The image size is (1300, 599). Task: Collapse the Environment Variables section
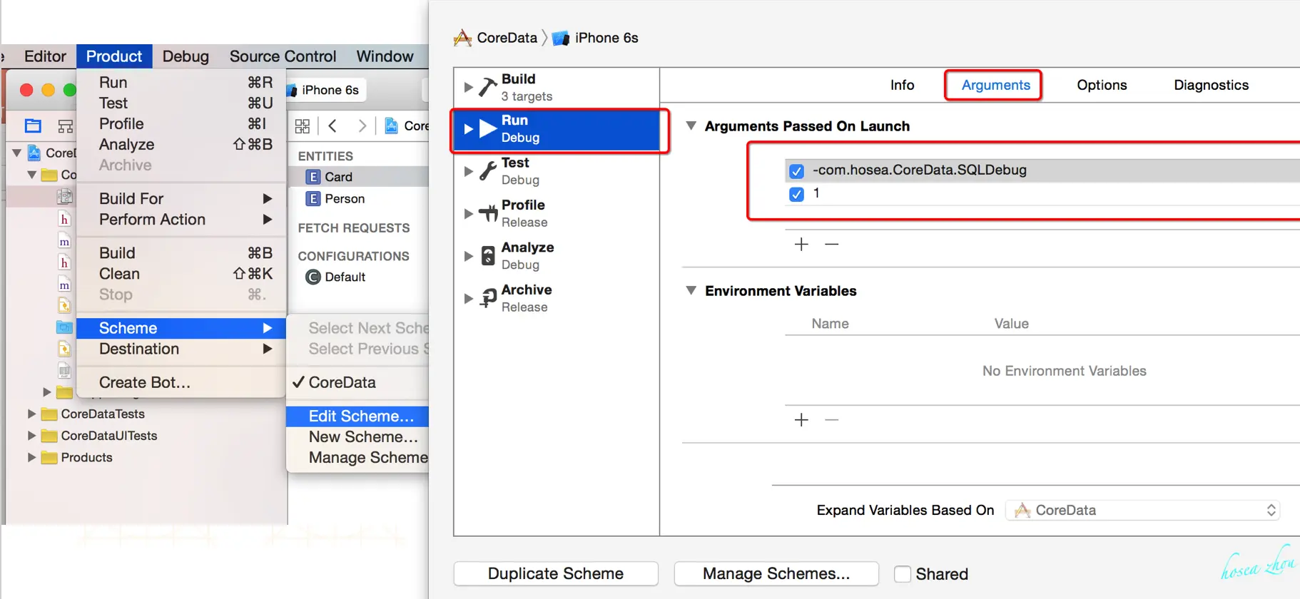pyautogui.click(x=691, y=290)
